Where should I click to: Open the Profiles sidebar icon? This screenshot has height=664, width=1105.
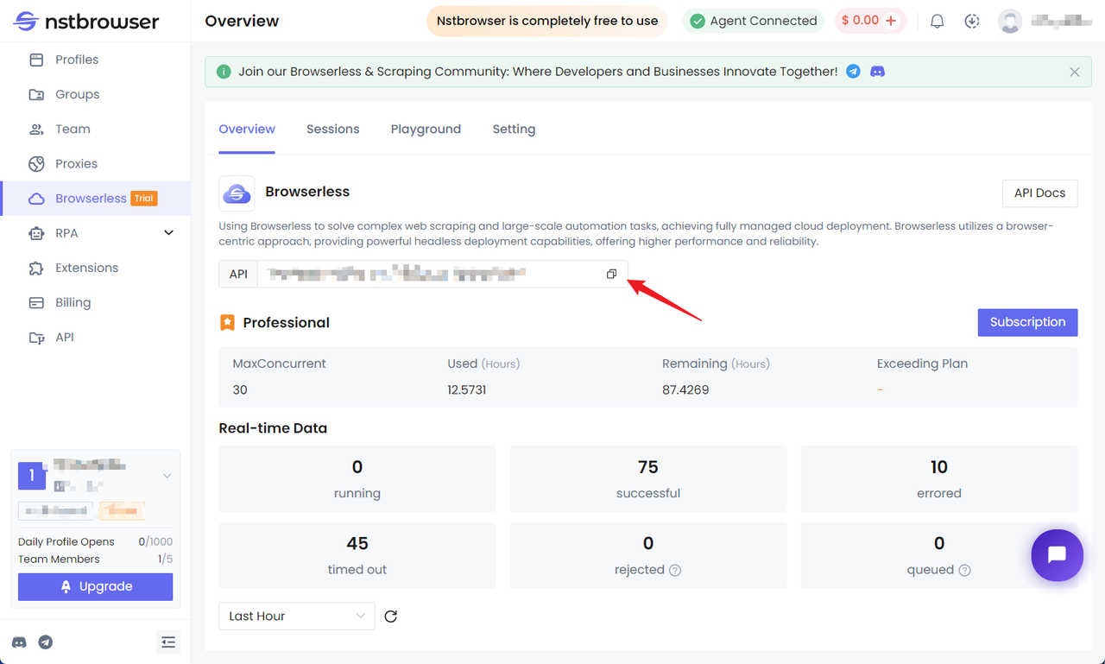coord(36,60)
